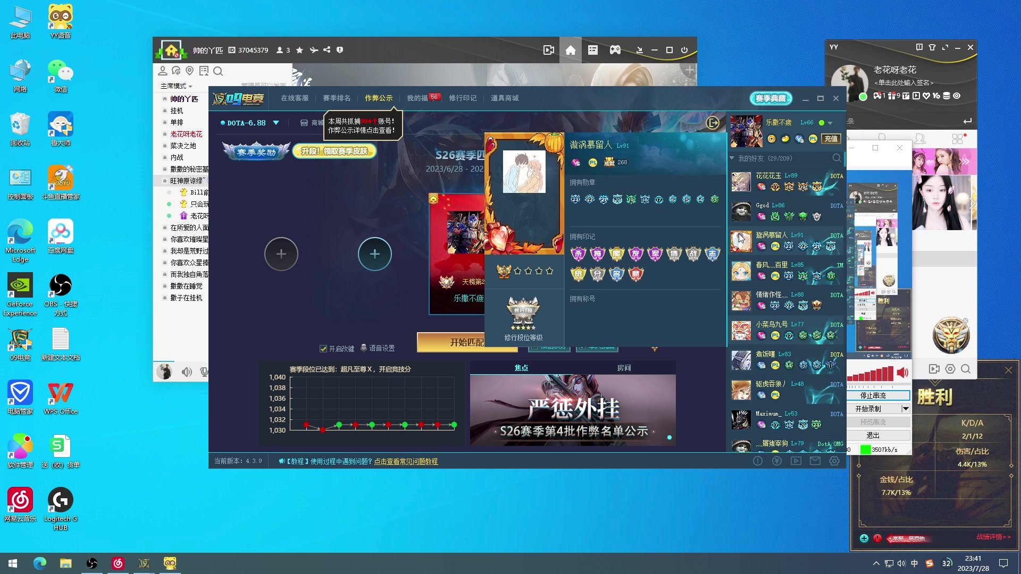Switch to the 焦点 tab
1021x574 pixels.
click(521, 368)
